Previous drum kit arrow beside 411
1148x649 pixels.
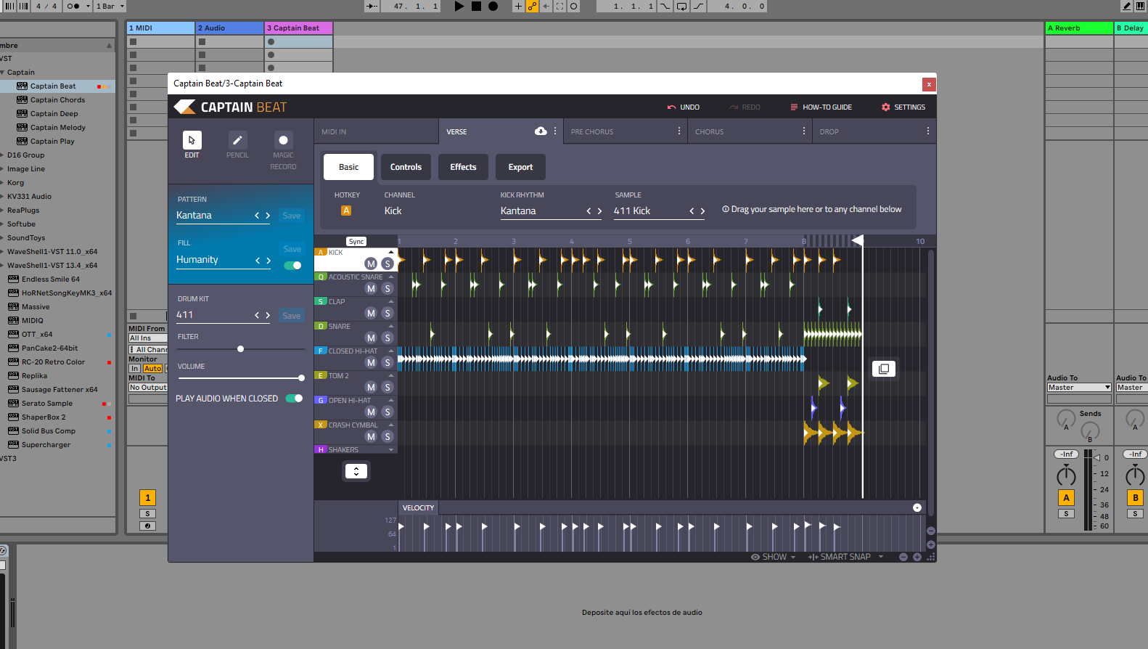[257, 315]
